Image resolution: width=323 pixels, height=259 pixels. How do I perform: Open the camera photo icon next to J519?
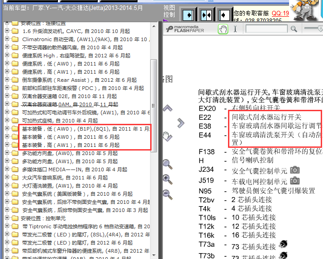295,180
